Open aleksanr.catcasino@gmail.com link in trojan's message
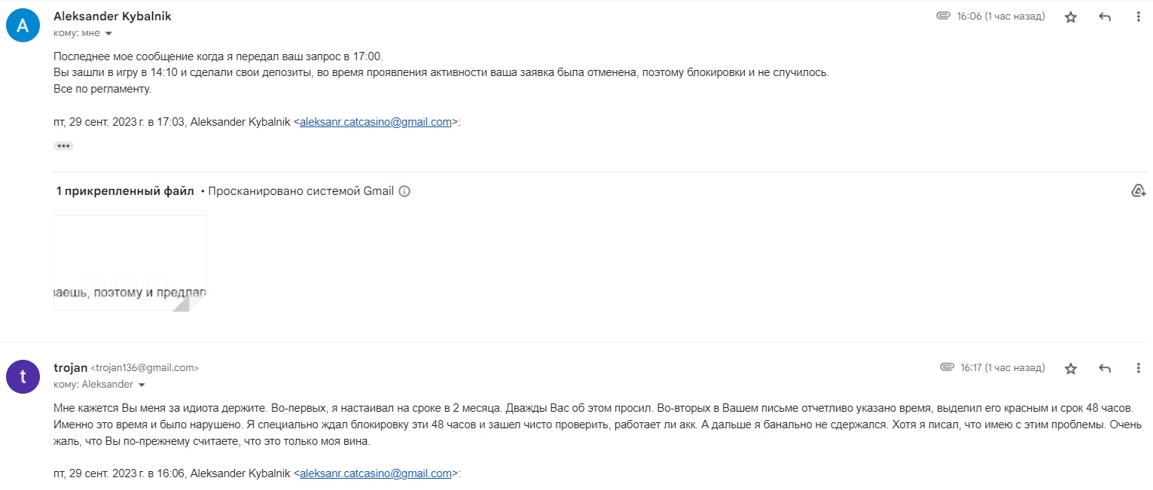 coord(376,473)
